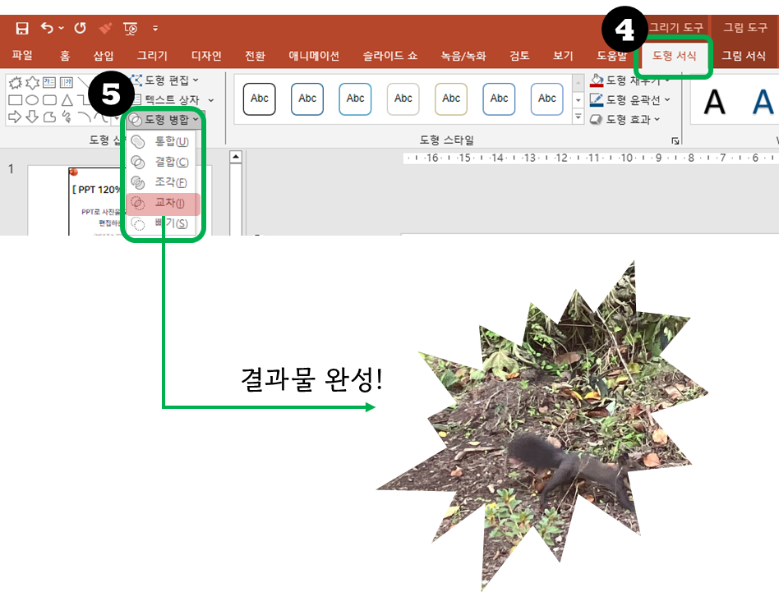Select the 그림 서식 tab

click(744, 55)
